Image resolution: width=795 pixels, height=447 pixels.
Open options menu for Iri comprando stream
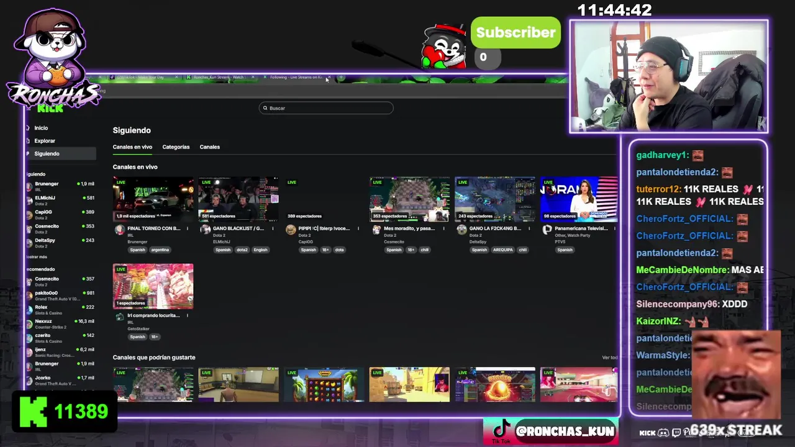pyautogui.click(x=188, y=315)
